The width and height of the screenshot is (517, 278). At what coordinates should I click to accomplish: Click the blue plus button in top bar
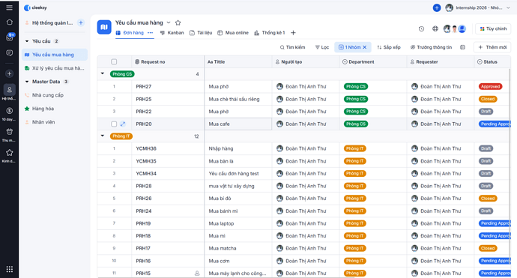(x=437, y=7)
